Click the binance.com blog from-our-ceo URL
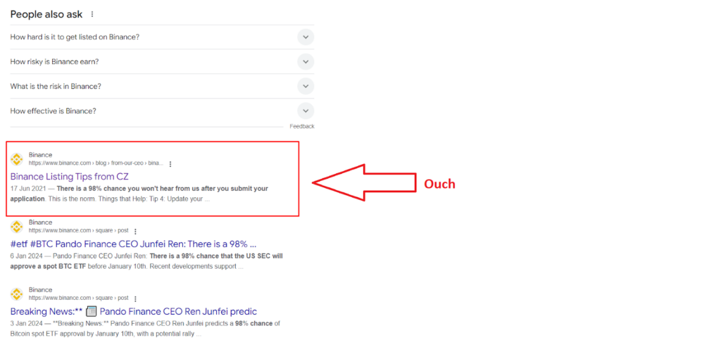Viewport: 721px width, 352px height. coord(96,163)
